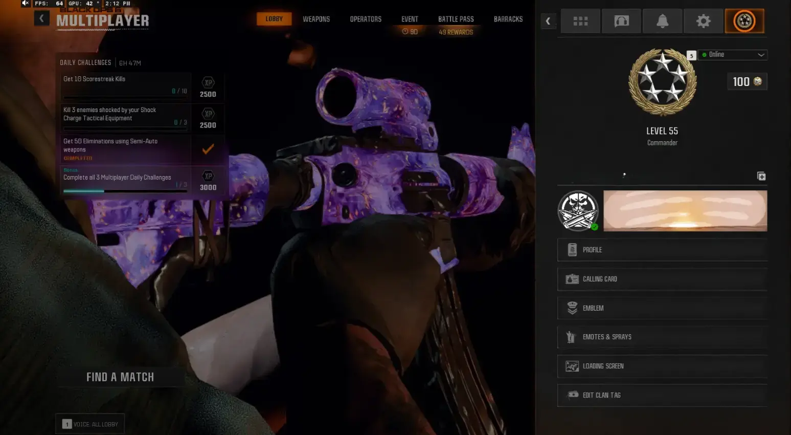Open Emotes & Sprays

pos(662,337)
